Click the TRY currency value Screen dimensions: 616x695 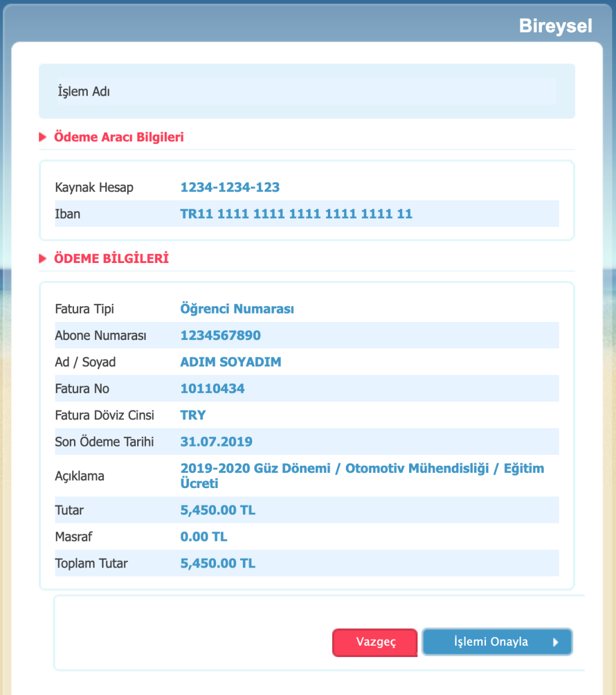click(x=192, y=415)
